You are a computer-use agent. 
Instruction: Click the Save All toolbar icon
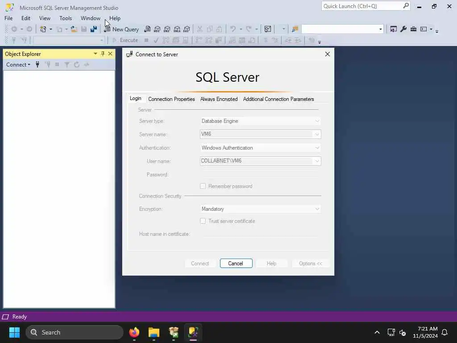[94, 29]
